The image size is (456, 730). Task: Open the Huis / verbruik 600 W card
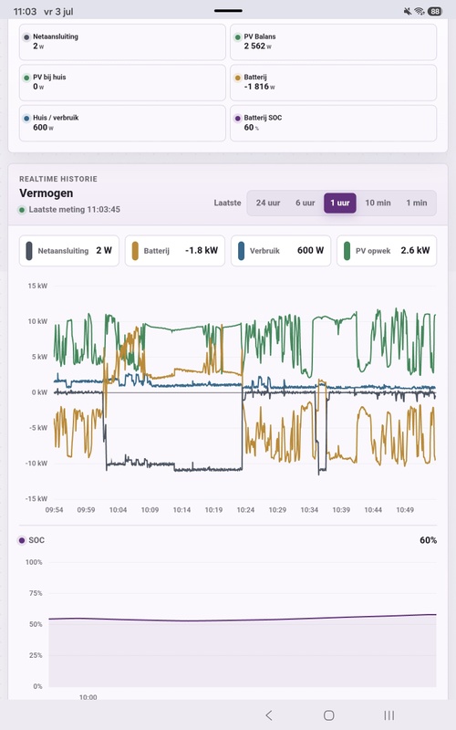pyautogui.click(x=122, y=123)
